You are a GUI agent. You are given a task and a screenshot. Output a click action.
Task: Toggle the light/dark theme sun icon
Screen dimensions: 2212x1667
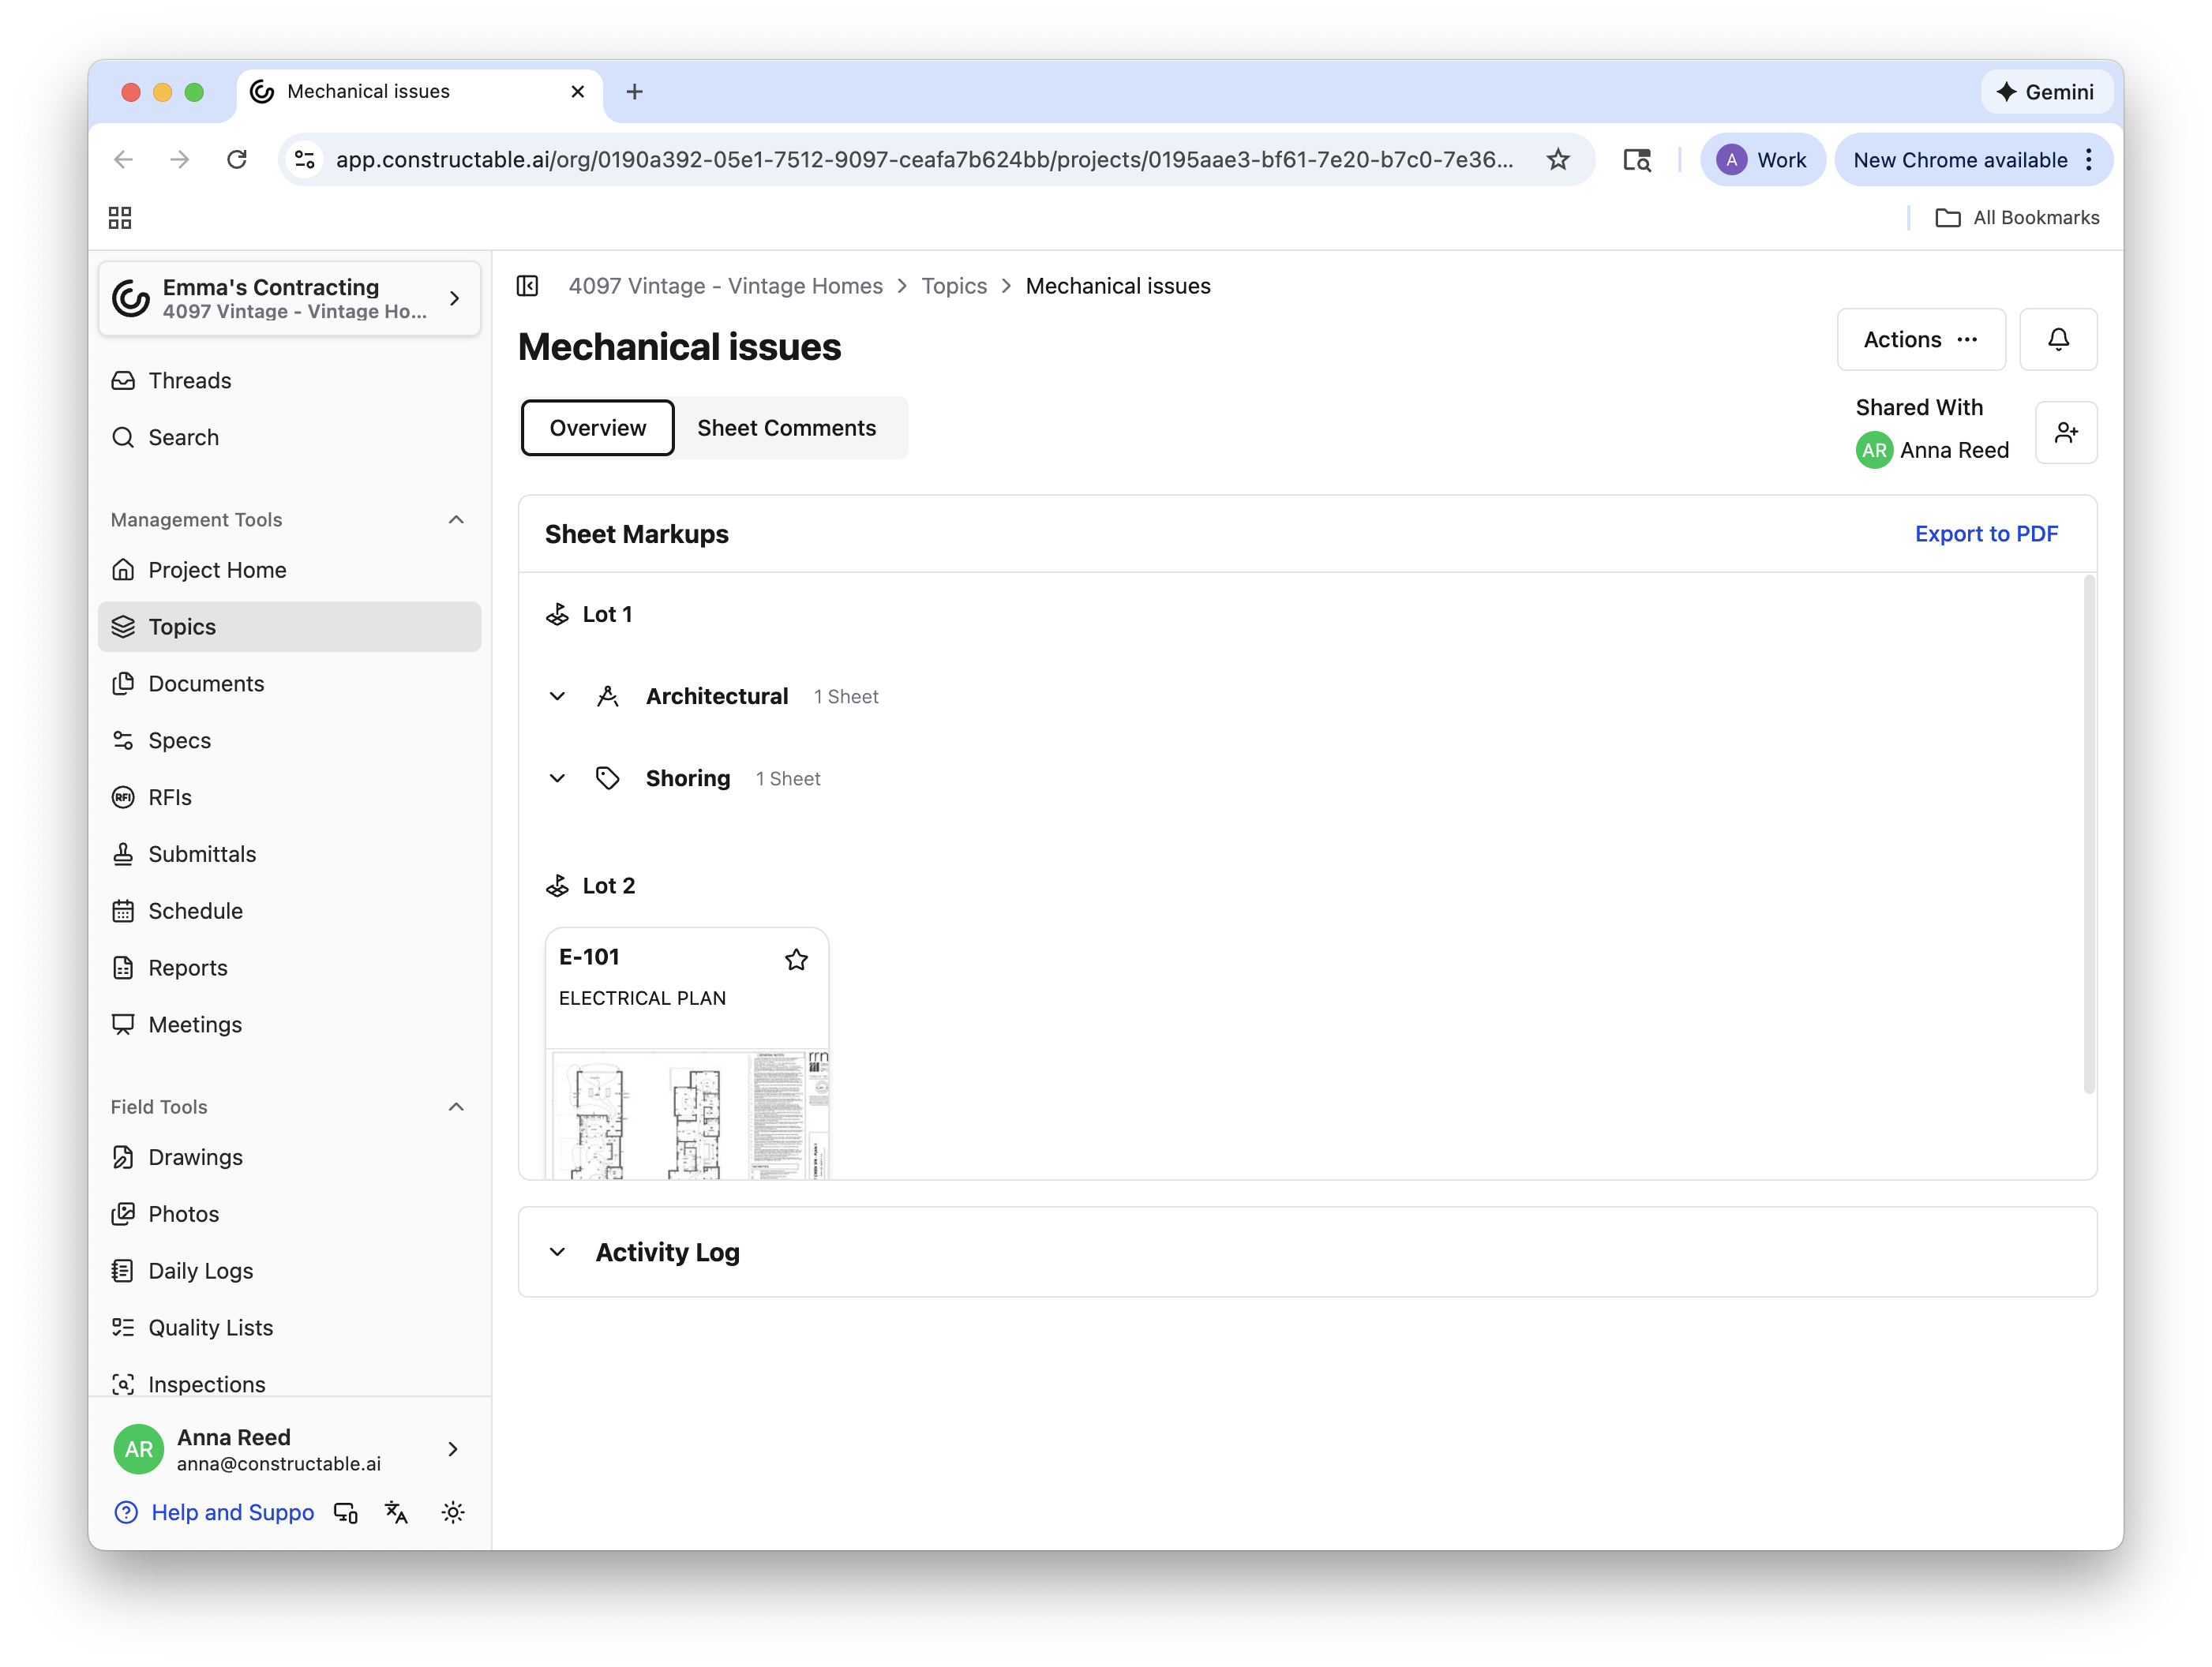[453, 1513]
